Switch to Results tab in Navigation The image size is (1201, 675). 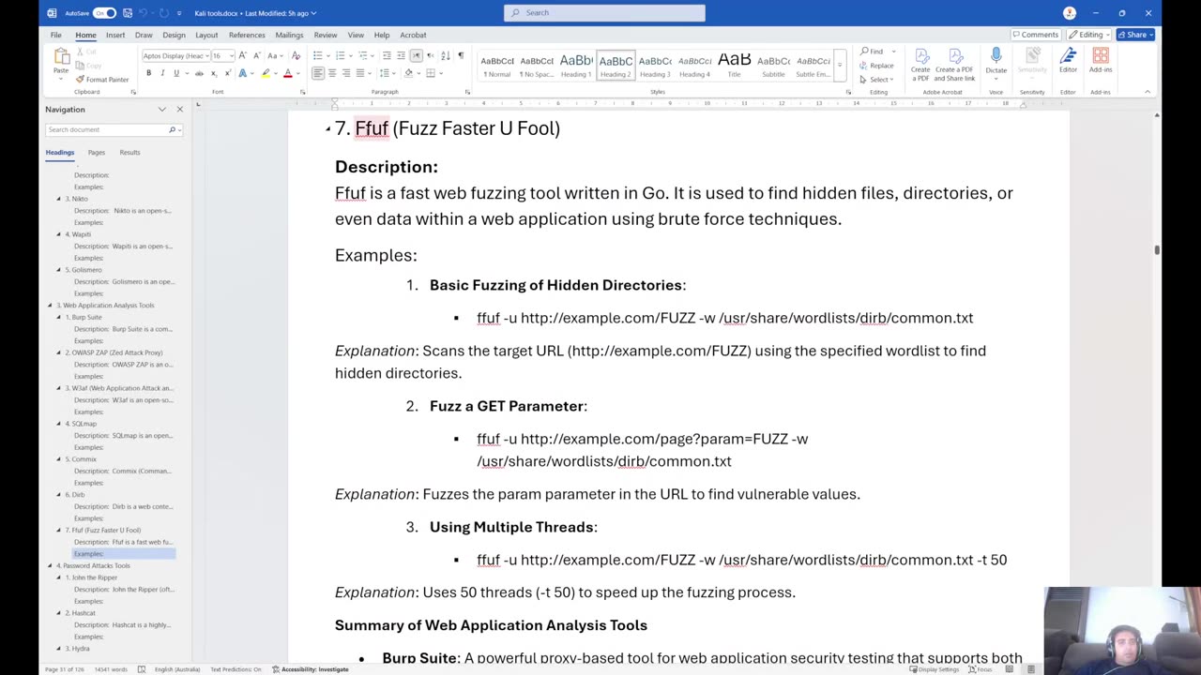pos(129,152)
